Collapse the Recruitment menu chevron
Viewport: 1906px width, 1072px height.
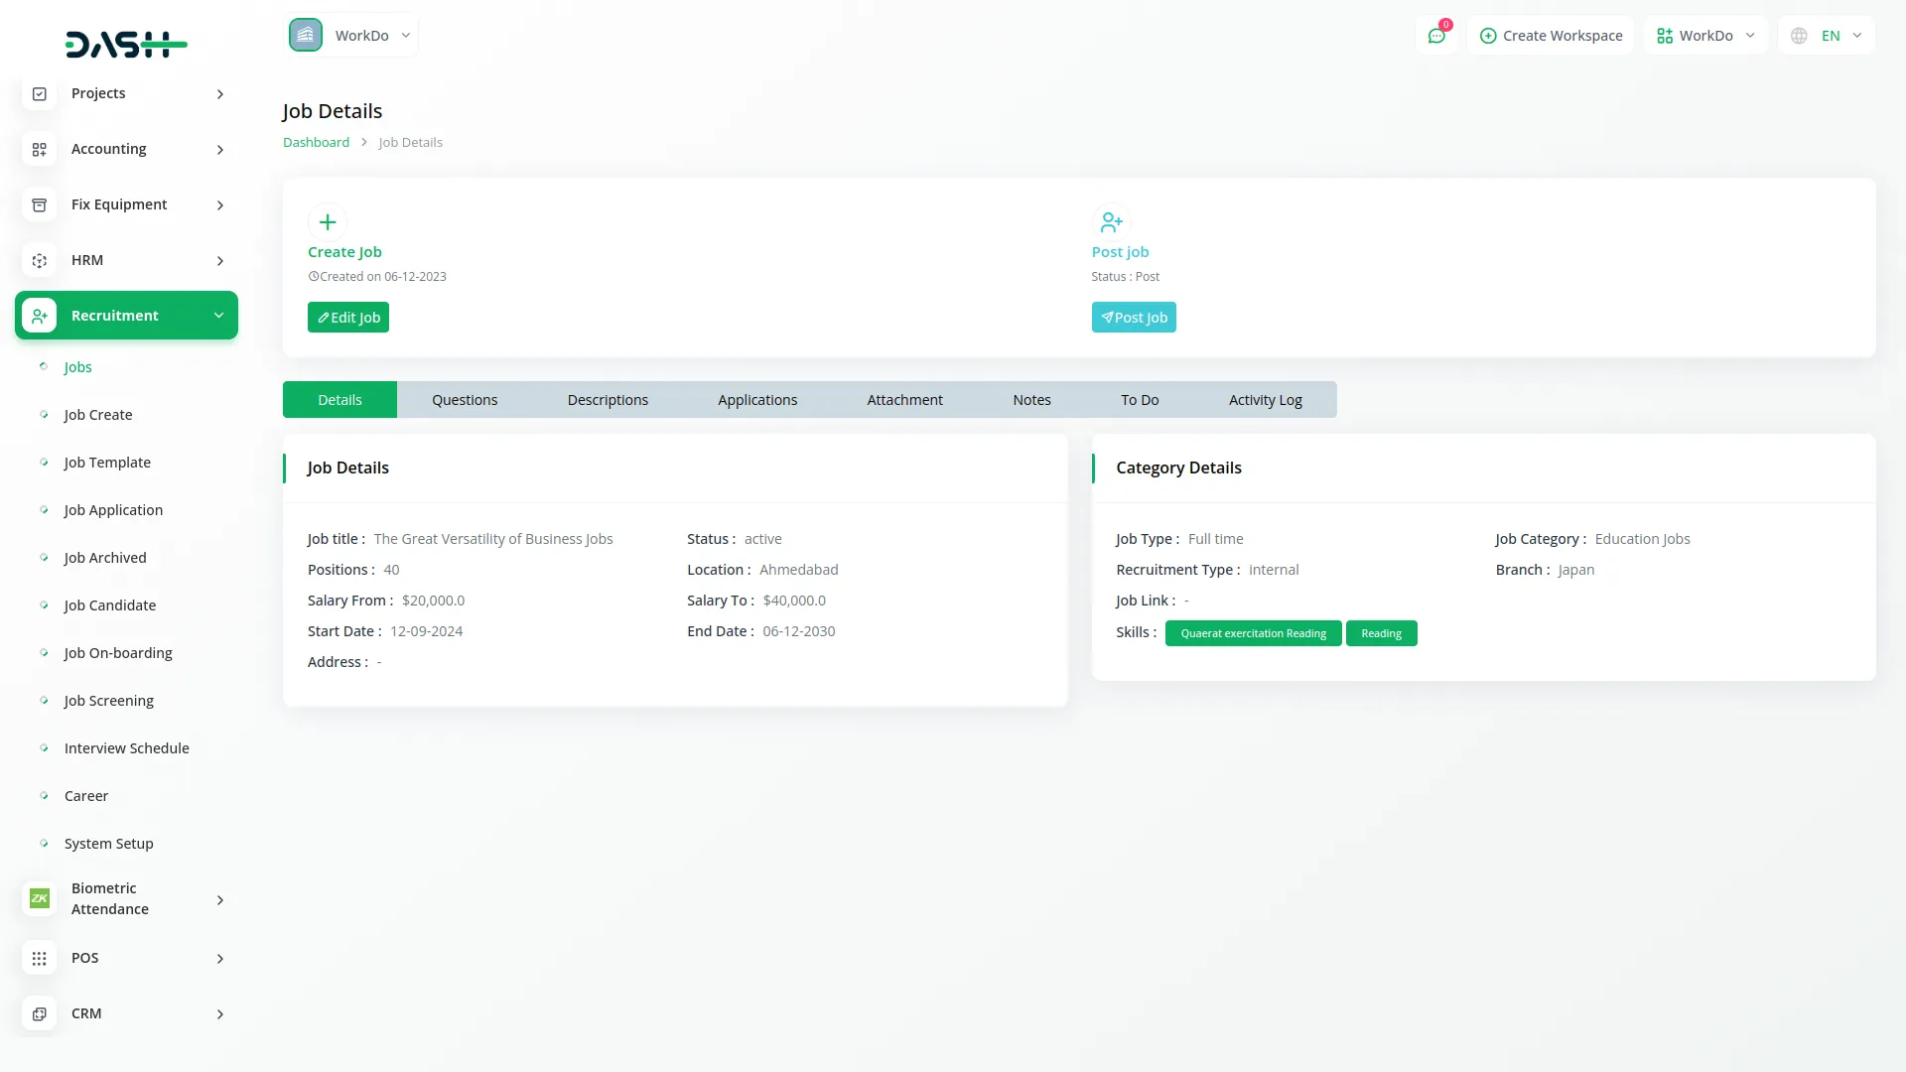[x=218, y=316]
